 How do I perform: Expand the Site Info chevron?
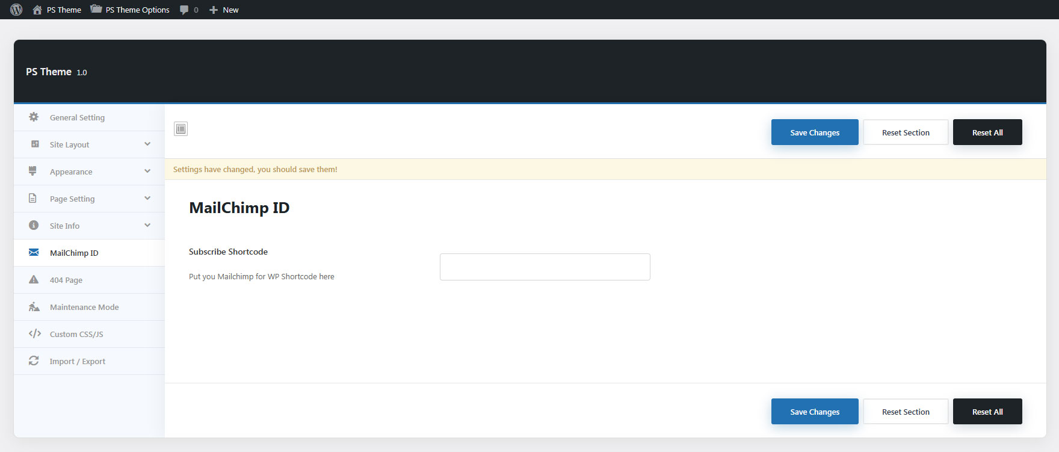point(147,226)
